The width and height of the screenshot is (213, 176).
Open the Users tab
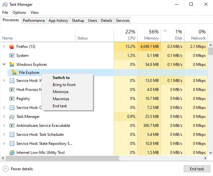[93, 21]
